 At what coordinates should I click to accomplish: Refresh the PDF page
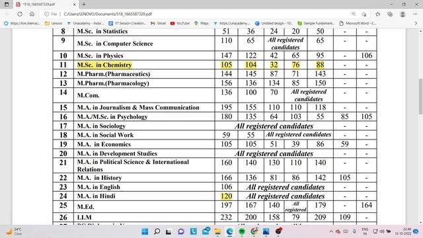click(20, 14)
